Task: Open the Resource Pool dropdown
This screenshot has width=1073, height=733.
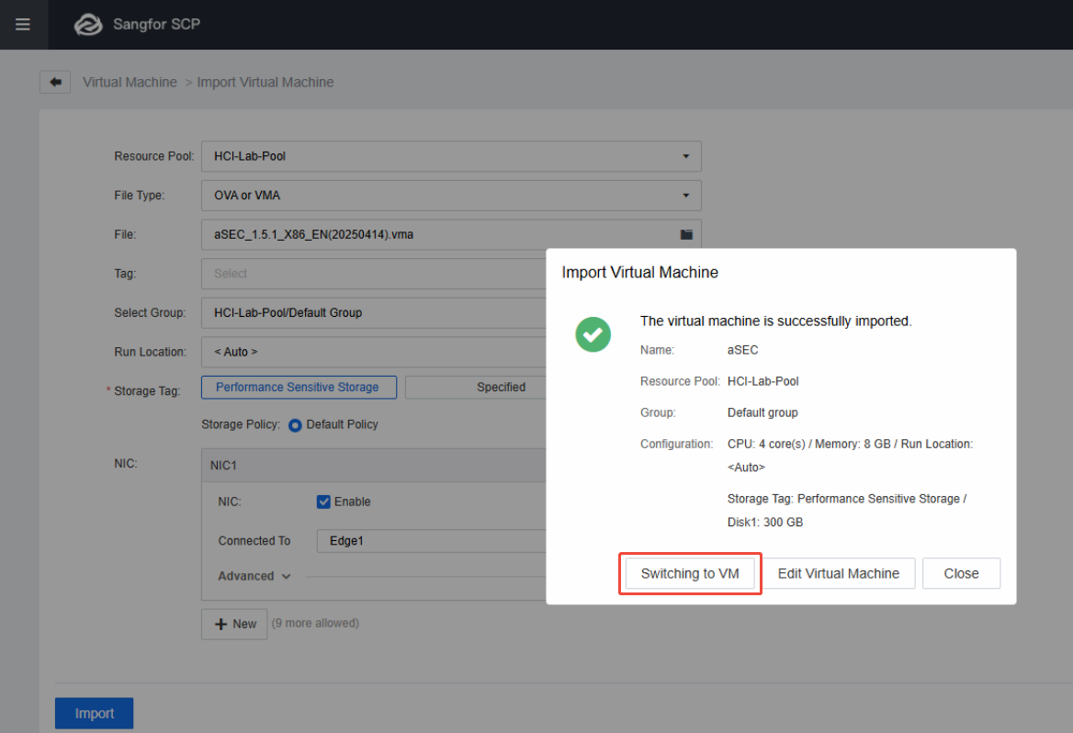Action: point(451,156)
